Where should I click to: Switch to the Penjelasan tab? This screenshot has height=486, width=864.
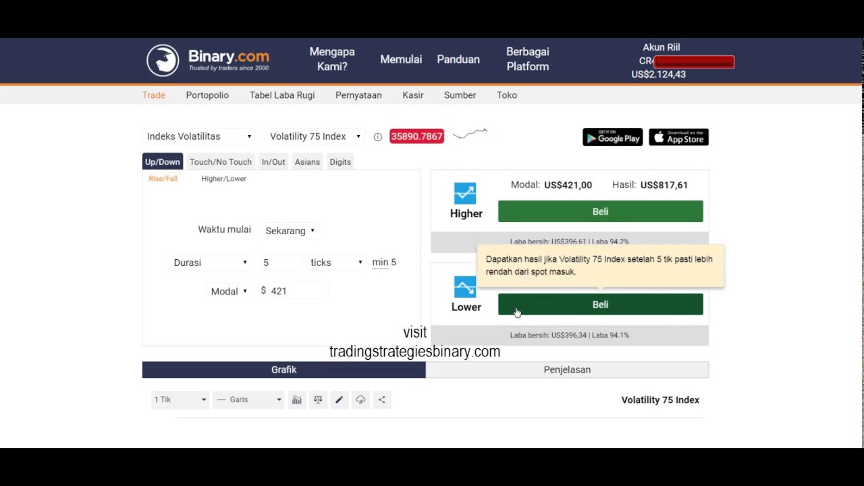[x=567, y=370]
